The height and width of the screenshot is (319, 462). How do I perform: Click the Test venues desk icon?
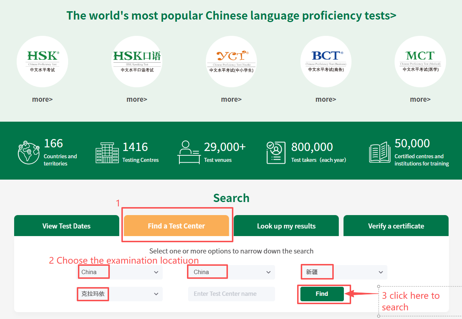[x=188, y=152]
